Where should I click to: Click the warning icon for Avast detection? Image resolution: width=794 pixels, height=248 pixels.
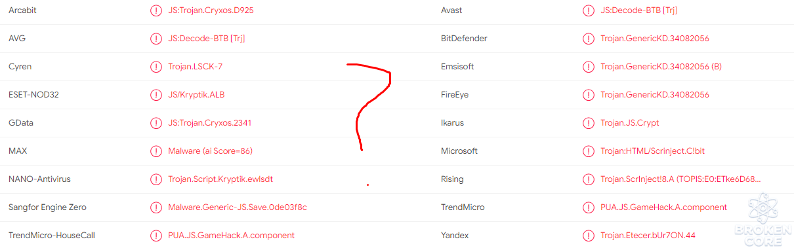[589, 10]
